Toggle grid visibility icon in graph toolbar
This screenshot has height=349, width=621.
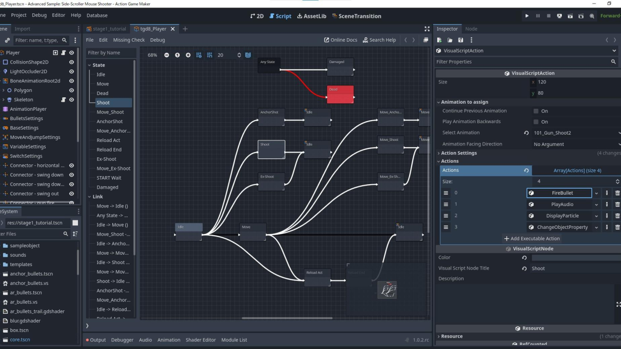pos(199,55)
